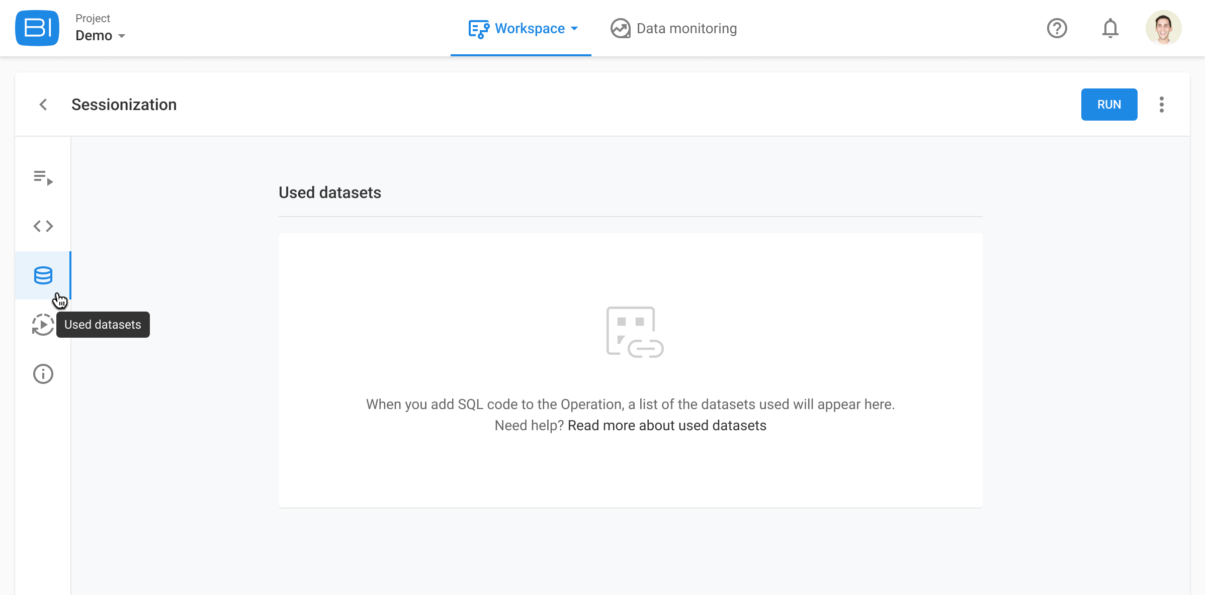Open the info sidebar icon
This screenshot has width=1205, height=595.
tap(43, 374)
